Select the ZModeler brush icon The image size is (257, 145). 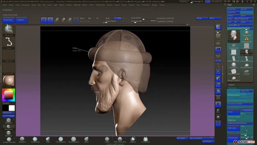tap(8, 121)
